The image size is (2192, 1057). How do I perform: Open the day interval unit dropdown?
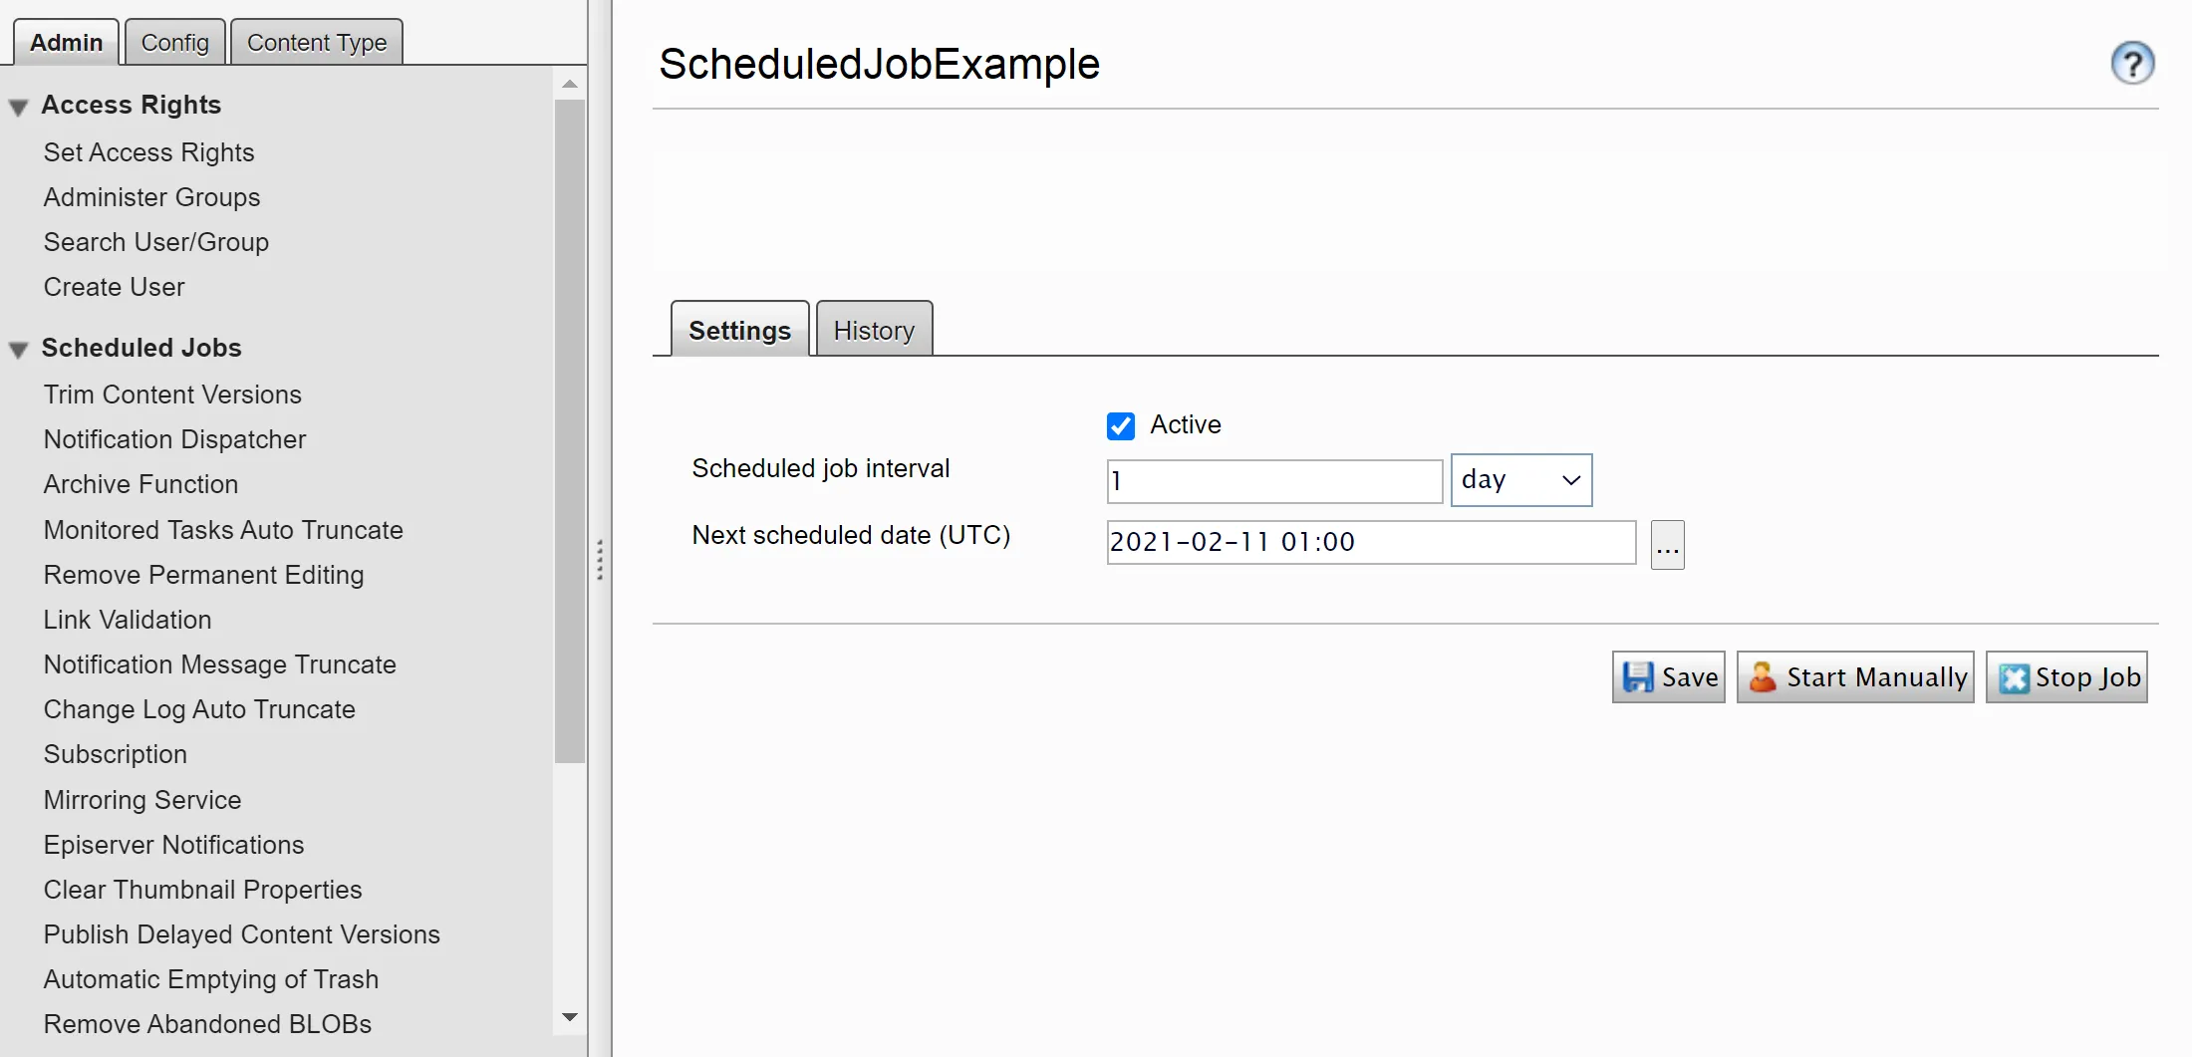coord(1521,480)
